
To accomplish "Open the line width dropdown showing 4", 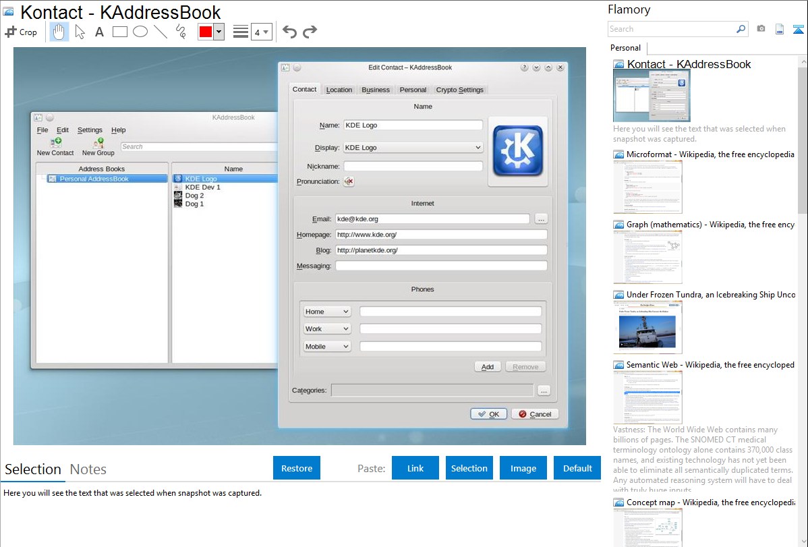I will click(x=261, y=32).
